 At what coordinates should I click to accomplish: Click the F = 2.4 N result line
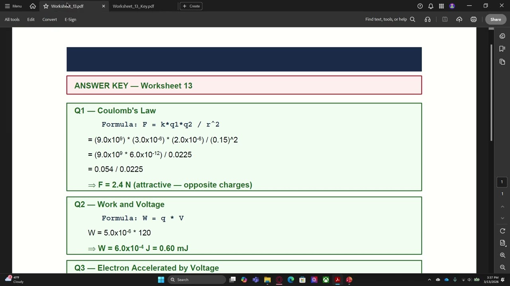[x=170, y=185]
